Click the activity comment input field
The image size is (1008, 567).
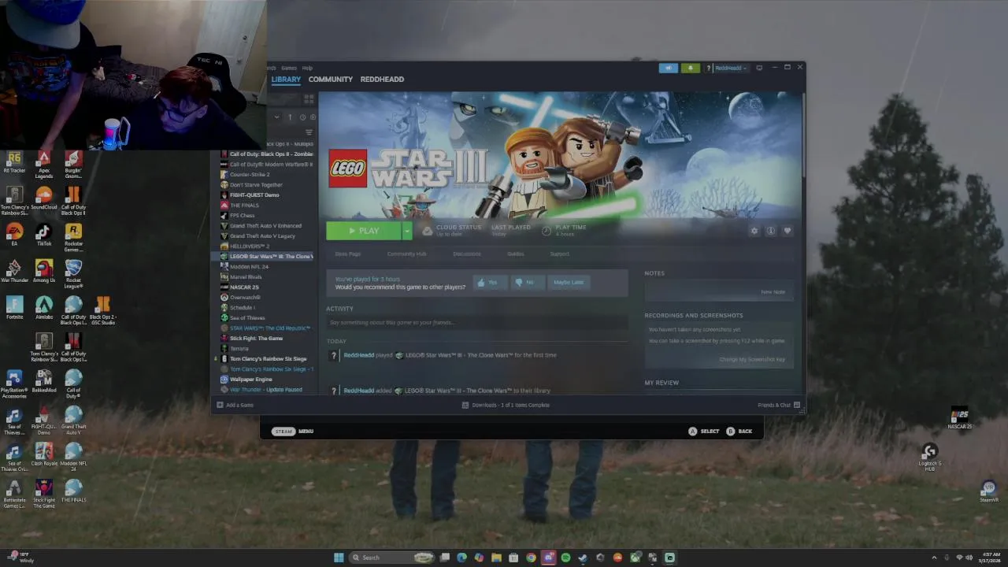point(478,322)
